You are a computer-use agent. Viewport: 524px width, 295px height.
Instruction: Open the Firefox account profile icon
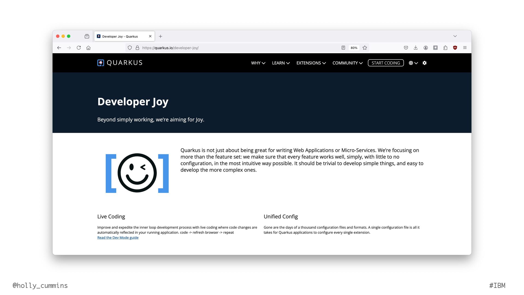pos(425,48)
